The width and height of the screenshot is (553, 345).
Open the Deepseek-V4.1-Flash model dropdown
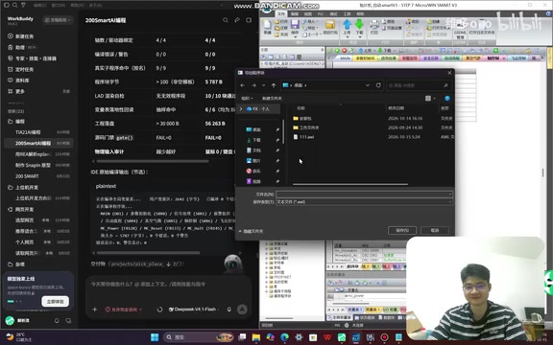point(194,310)
